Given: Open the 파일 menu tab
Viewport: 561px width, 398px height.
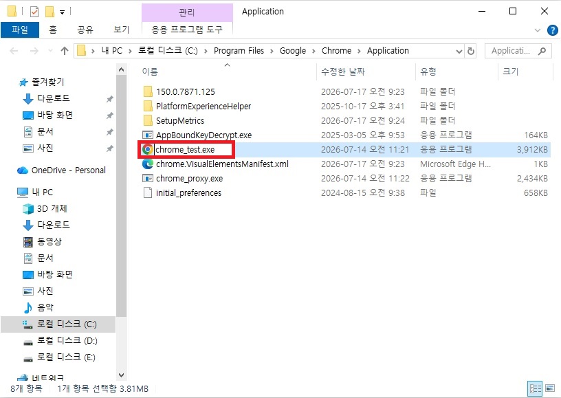Looking at the screenshot, I should [20, 30].
